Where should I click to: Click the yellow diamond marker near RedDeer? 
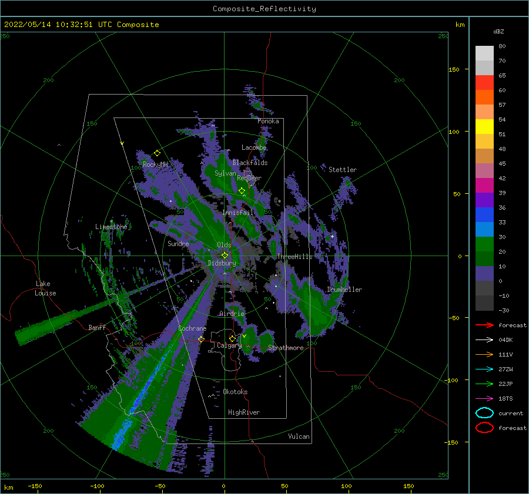tap(242, 191)
